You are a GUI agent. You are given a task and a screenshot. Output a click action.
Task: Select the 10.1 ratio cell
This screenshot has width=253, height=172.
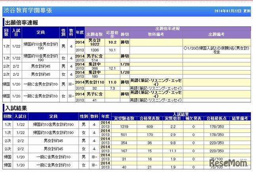pyautogui.click(x=112, y=50)
